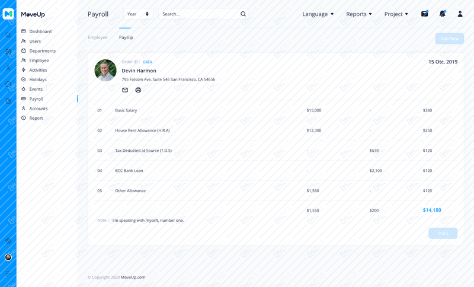Click the $2,100 bank loan deduction
The width and height of the screenshot is (474, 287).
(x=376, y=171)
